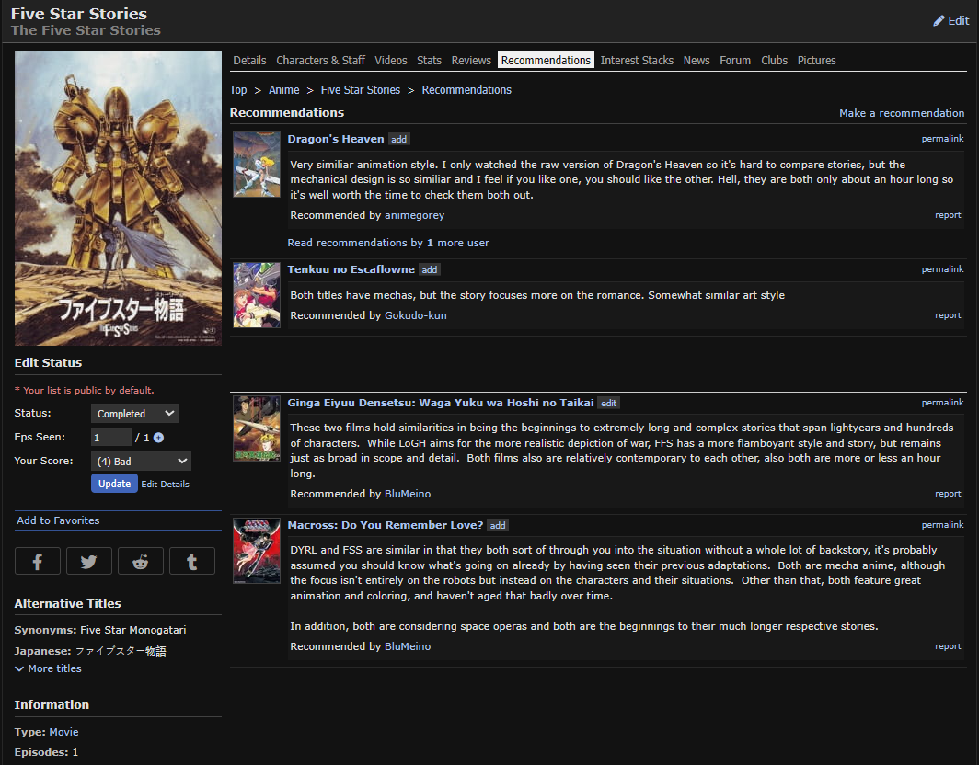Share on Tumblr icon
Screen dimensions: 979x765
pos(192,561)
